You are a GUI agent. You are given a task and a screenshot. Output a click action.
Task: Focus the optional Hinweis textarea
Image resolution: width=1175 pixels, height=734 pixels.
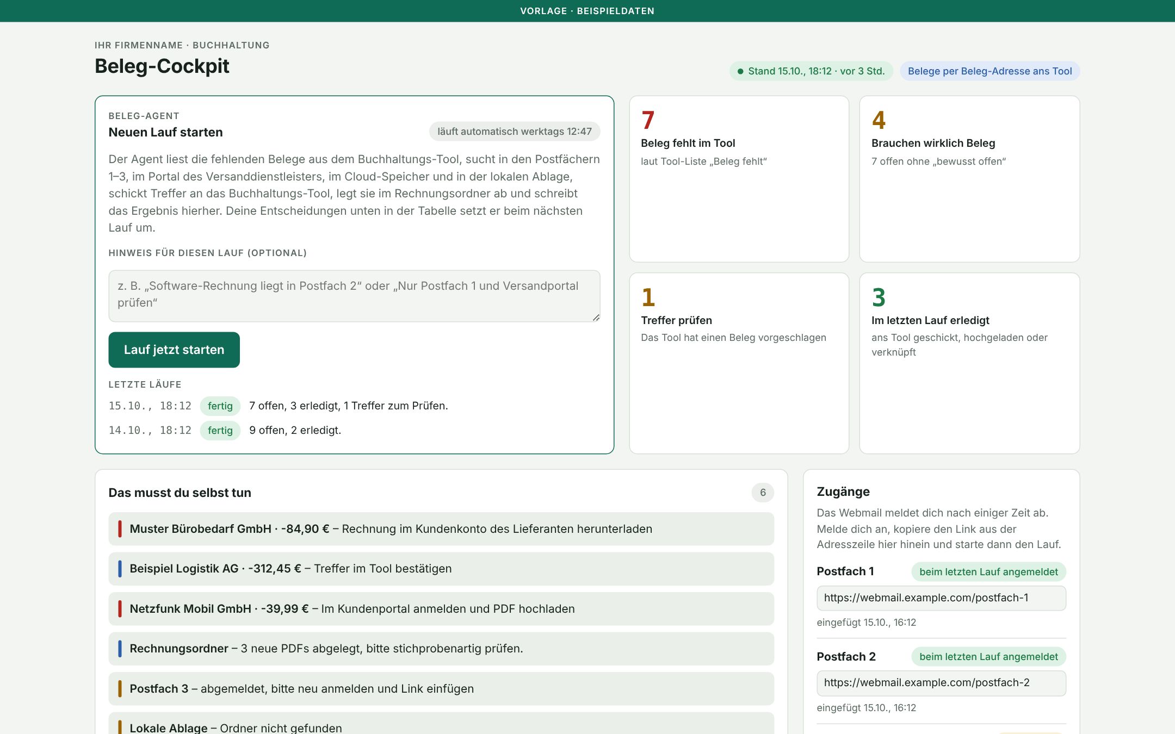pos(354,296)
